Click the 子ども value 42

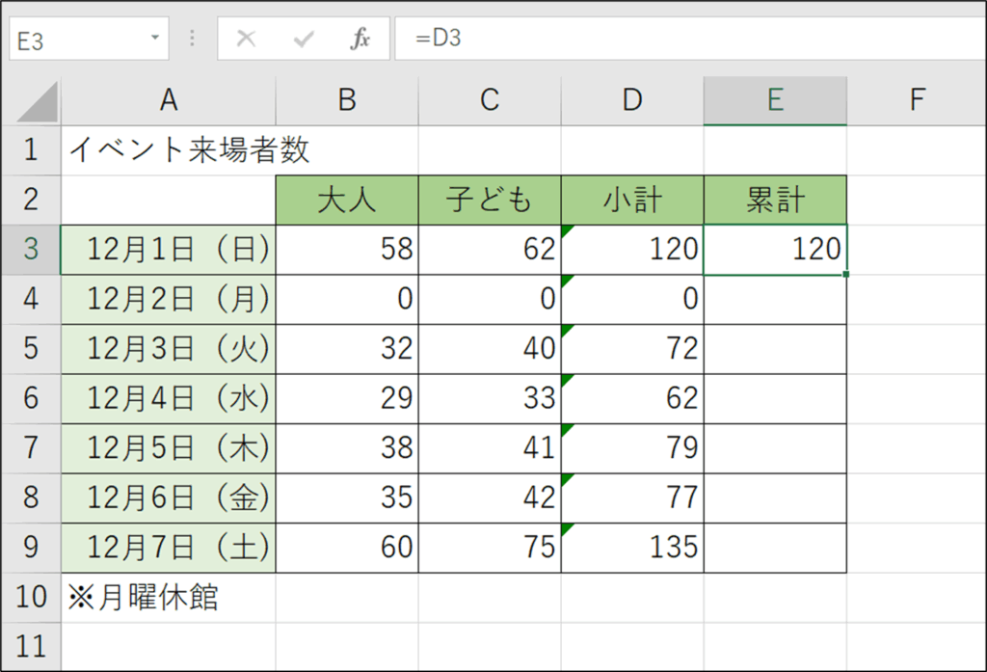[x=490, y=498]
